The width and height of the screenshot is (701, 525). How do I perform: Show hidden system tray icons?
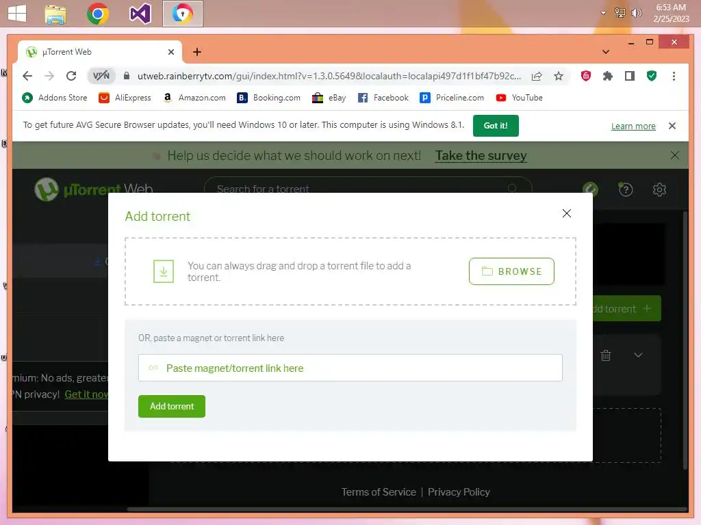point(604,13)
